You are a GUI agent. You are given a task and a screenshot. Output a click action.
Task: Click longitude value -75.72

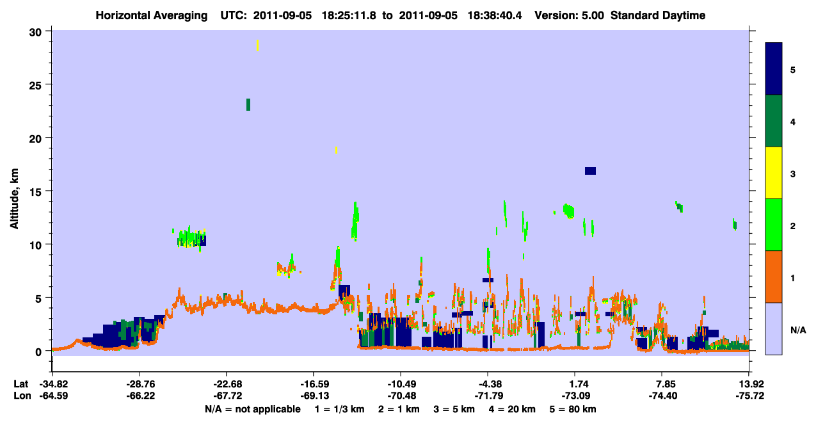749,396
